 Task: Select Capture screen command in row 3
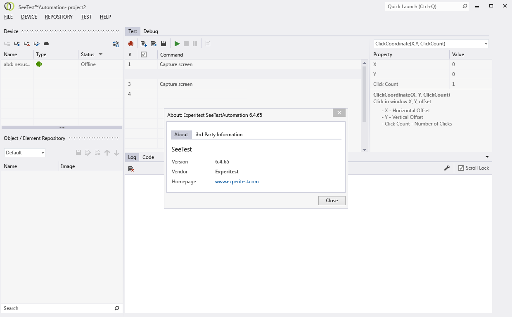point(176,84)
